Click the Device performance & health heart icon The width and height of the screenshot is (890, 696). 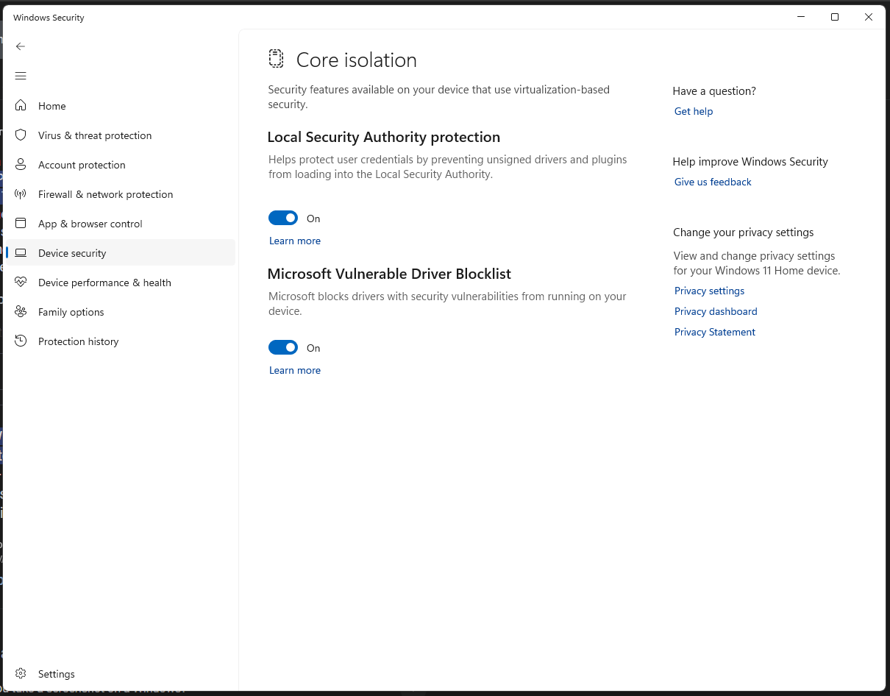pos(21,282)
